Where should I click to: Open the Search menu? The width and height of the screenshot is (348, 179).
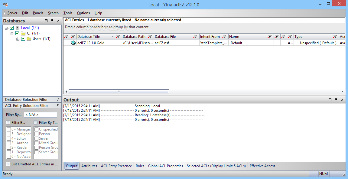tap(53, 13)
